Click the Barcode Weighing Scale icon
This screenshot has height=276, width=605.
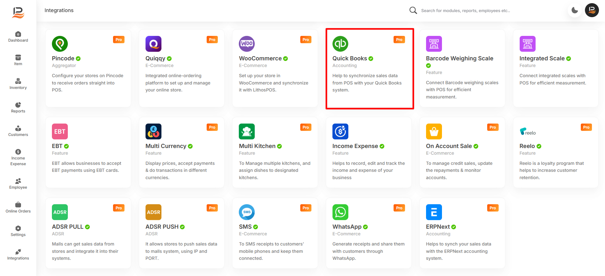point(434,44)
